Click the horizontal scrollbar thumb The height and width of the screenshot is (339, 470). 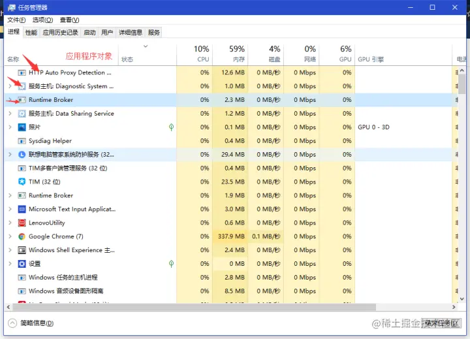pos(195,307)
